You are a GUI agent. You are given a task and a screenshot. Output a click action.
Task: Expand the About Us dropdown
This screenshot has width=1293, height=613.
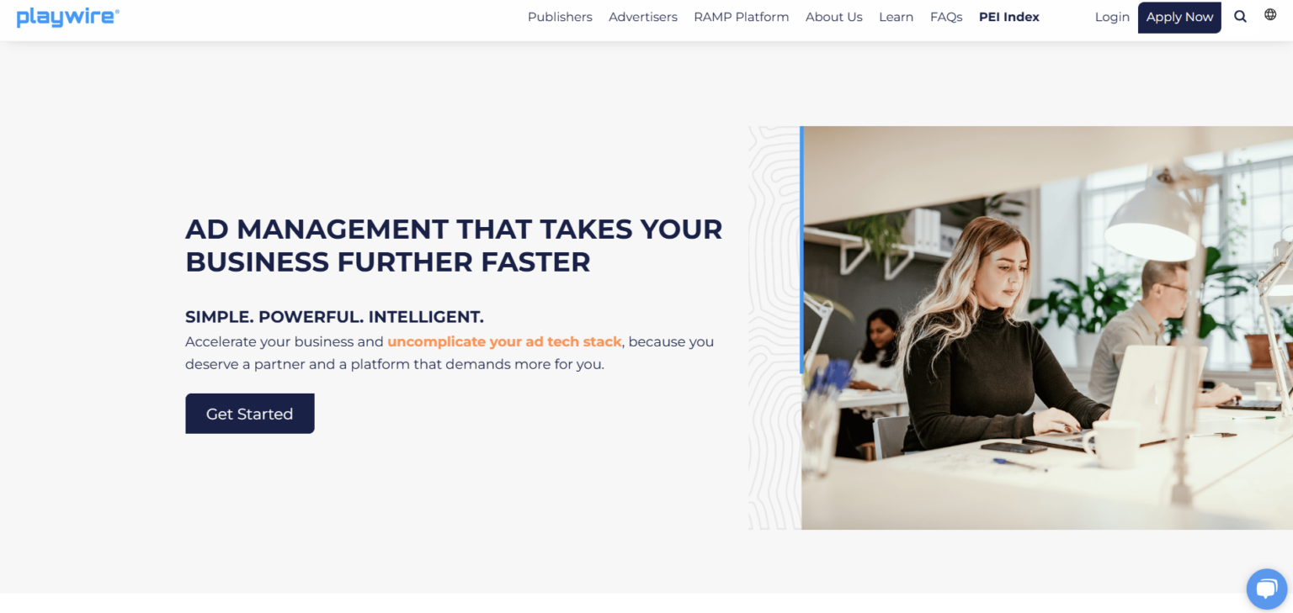[833, 16]
